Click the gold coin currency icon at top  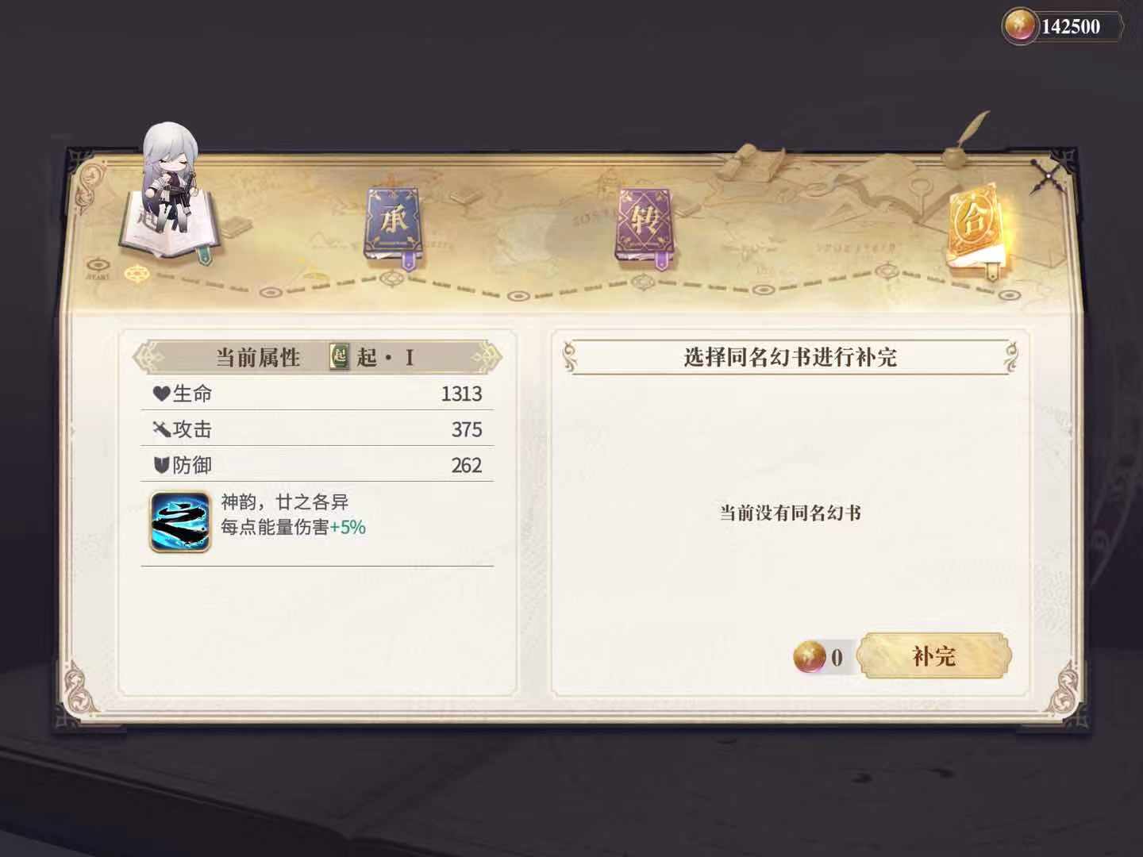(1020, 27)
